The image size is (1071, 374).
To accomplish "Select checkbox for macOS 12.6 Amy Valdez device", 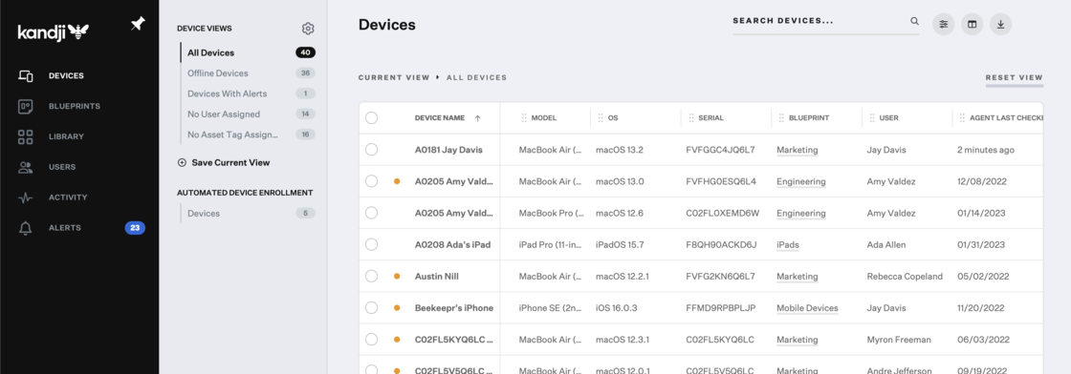I will [x=371, y=213].
